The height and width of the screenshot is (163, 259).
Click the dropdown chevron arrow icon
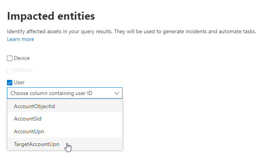(117, 93)
